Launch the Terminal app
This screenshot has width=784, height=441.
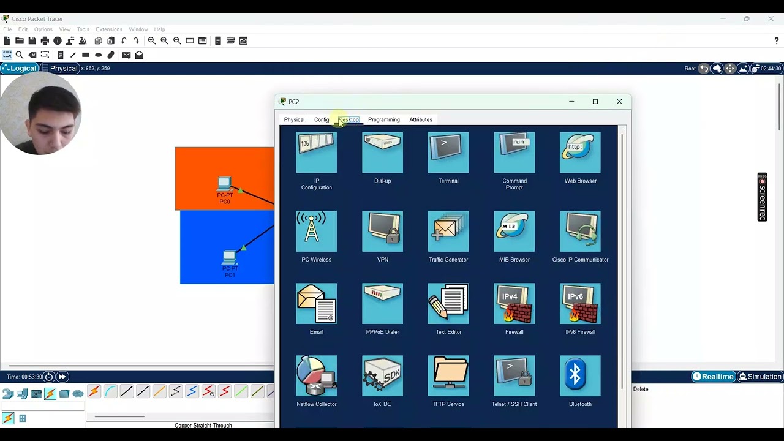[448, 153]
